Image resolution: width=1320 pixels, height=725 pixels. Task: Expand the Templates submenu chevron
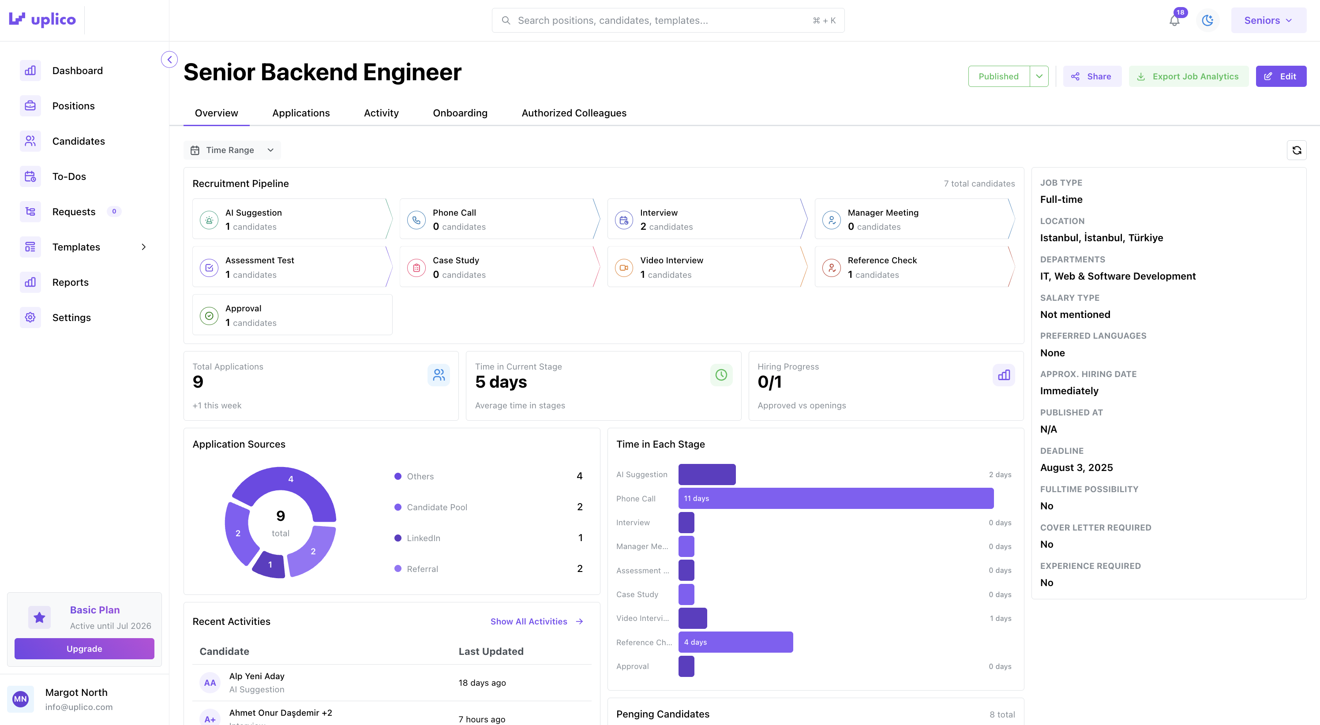[x=143, y=247]
